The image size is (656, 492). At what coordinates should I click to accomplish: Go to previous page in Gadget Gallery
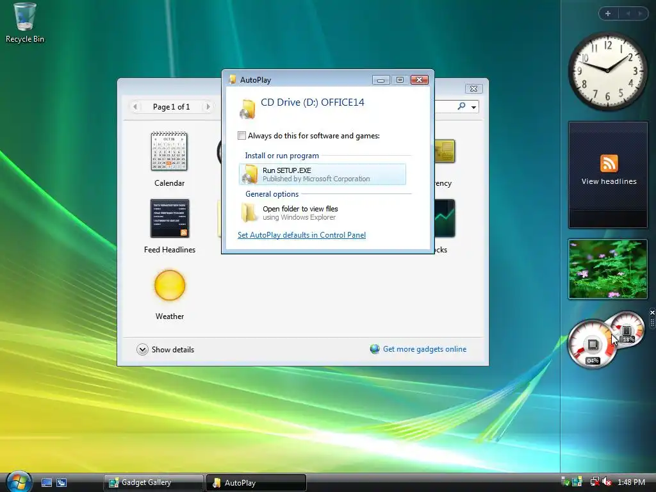(x=135, y=107)
